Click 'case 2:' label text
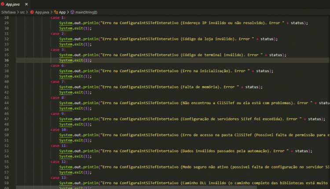This screenshot has height=189, width=330. [x=58, y=34]
